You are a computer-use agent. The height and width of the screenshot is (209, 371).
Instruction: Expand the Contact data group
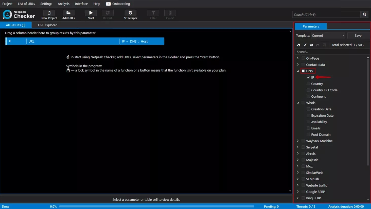(x=298, y=65)
